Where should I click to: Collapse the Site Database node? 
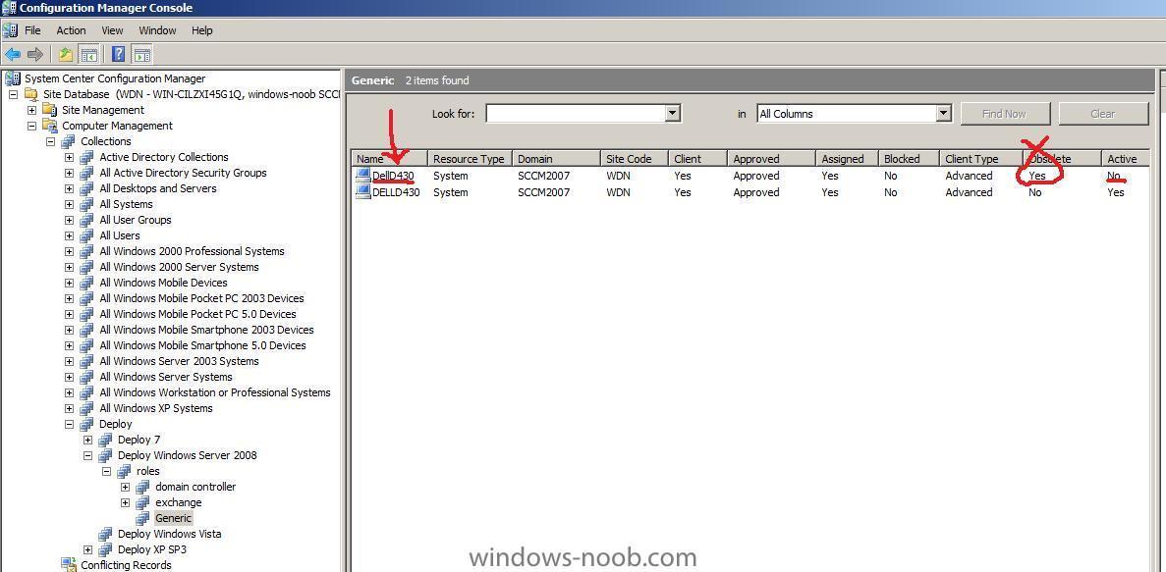pos(13,94)
